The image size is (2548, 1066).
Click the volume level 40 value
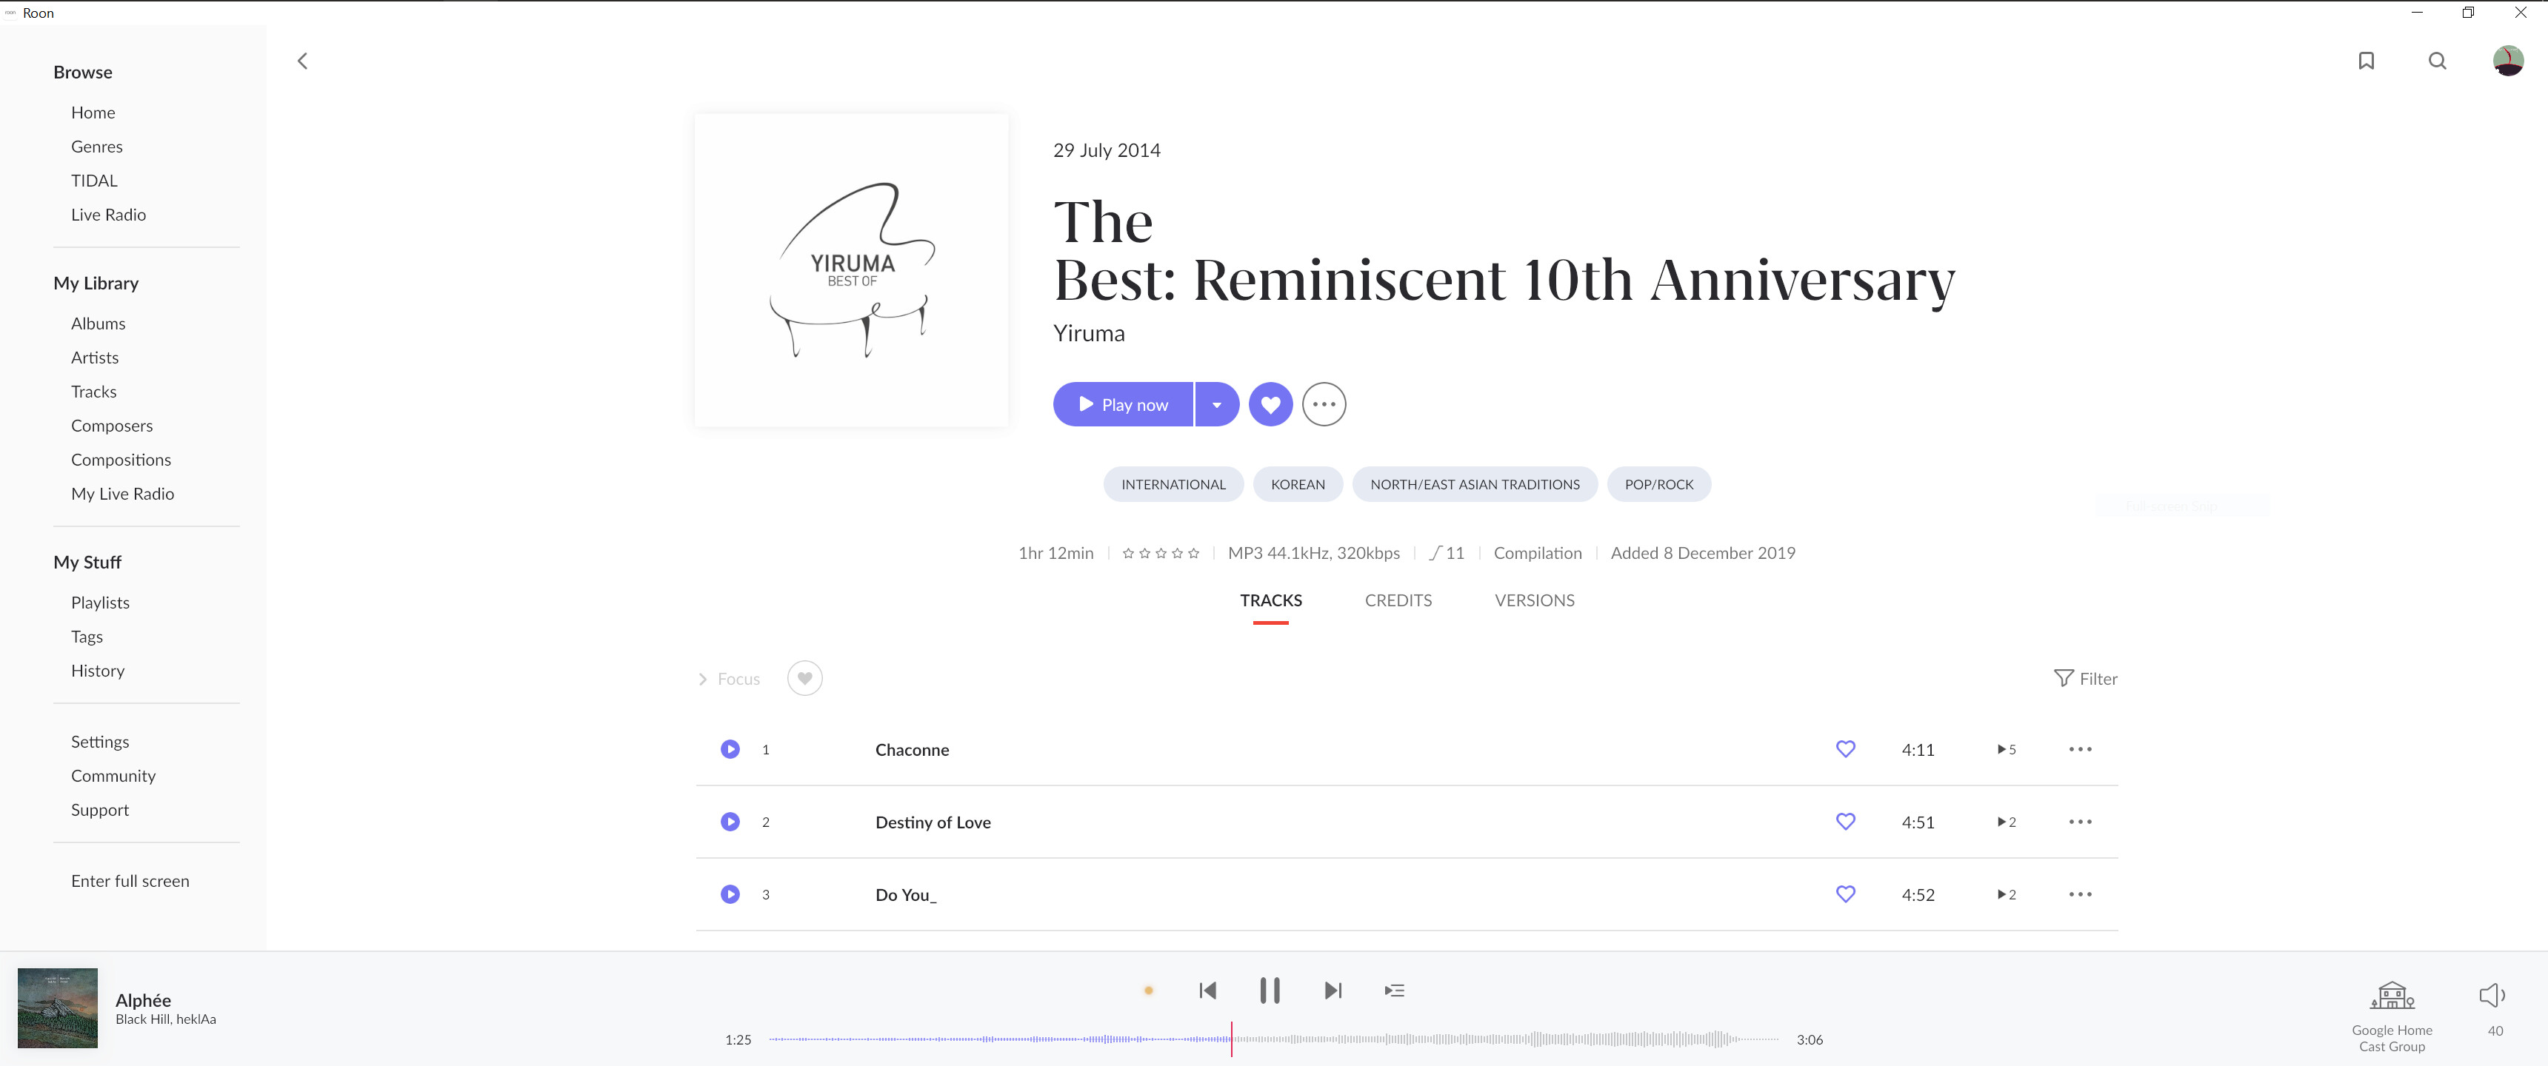click(2495, 1031)
